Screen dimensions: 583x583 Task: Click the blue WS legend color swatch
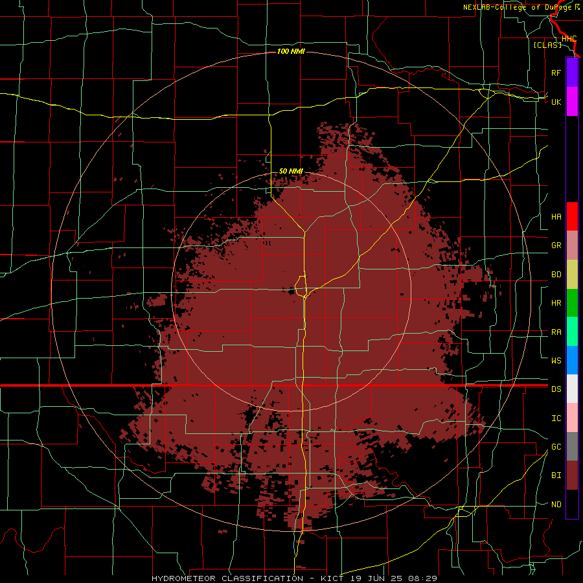(x=572, y=360)
